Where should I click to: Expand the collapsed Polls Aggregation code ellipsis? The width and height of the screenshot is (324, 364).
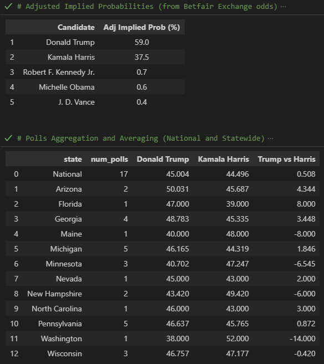pos(270,139)
